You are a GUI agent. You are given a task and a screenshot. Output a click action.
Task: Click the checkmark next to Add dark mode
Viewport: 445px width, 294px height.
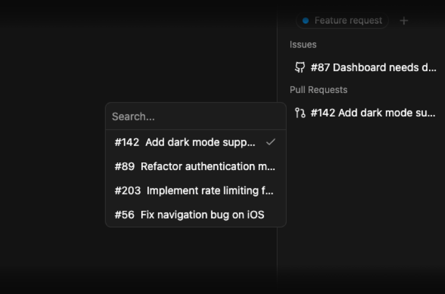click(271, 142)
